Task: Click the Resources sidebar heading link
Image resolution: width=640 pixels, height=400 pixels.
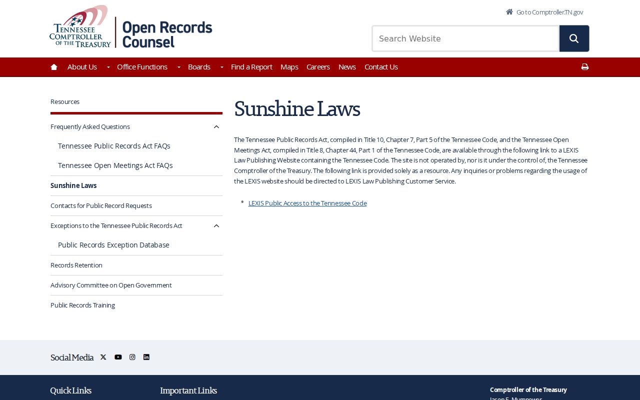Action: tap(65, 101)
